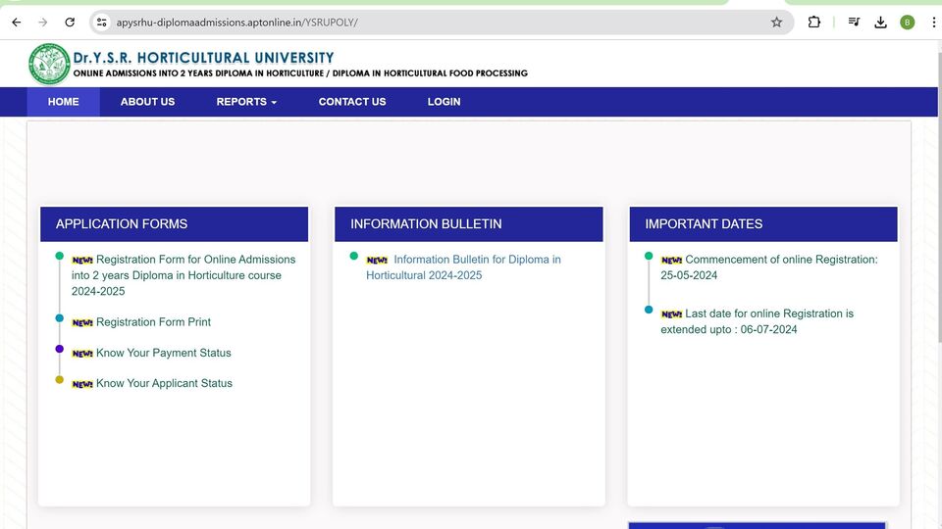
Task: Open the ABOUT US menu item
Action: pos(147,102)
